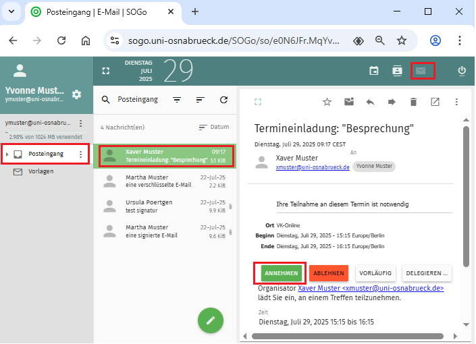Screen dimensions: 476x344
Task: Forward the invitation email
Action: (392, 102)
